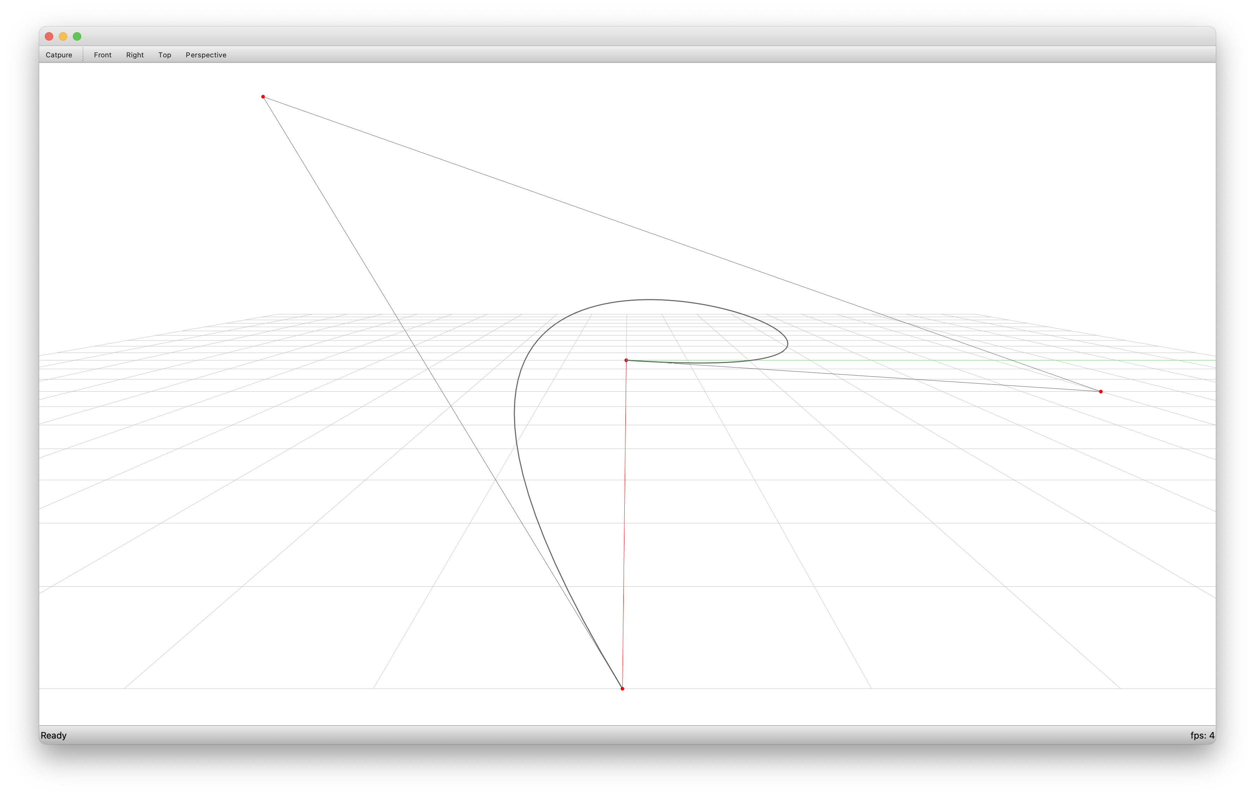Image resolution: width=1255 pixels, height=796 pixels.
Task: Switch to the Right view
Action: 135,55
